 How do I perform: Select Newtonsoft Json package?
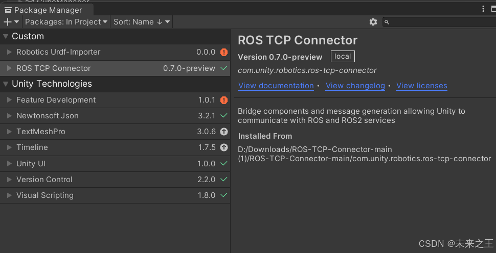pyautogui.click(x=115, y=116)
